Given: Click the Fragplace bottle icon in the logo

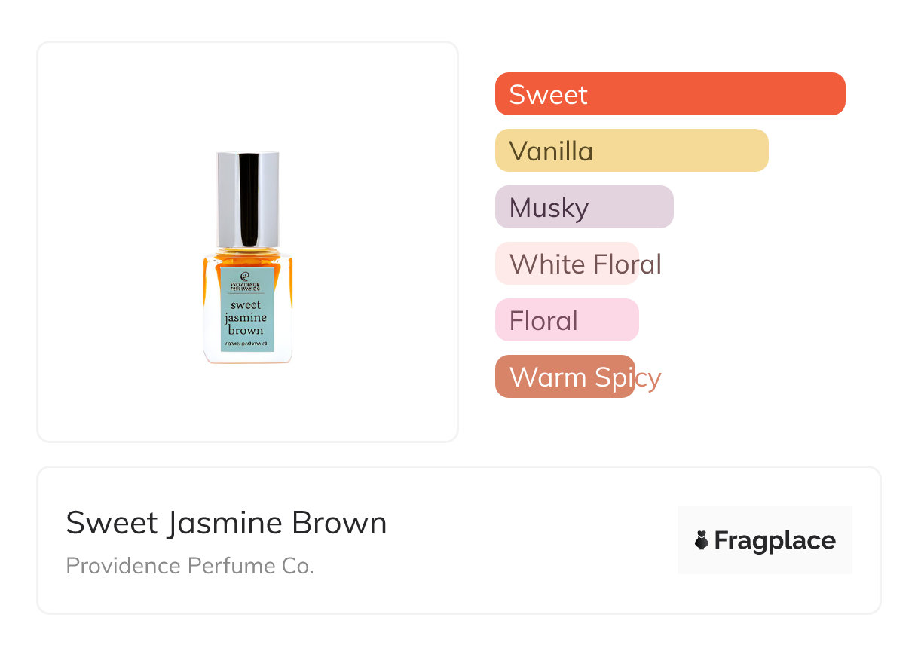Looking at the screenshot, I should (702, 540).
